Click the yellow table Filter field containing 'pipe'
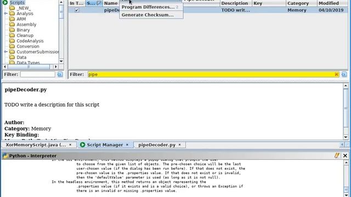This screenshot has width=351, height=197. point(213,74)
